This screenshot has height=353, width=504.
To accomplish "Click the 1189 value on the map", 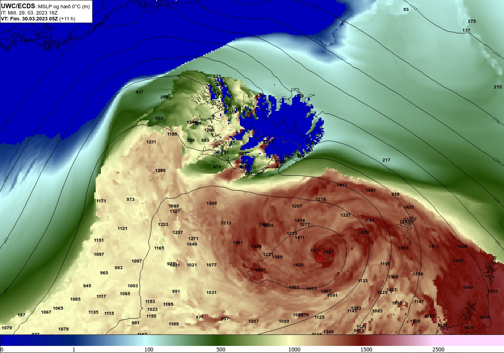I will pyautogui.click(x=174, y=324).
